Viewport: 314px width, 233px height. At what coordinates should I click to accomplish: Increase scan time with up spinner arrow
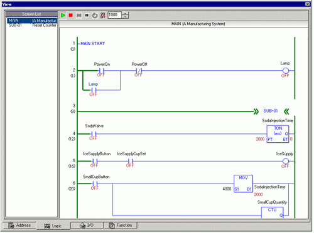[125, 14]
